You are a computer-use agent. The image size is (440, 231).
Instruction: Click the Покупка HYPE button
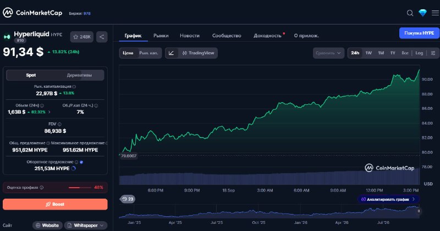[x=419, y=33]
